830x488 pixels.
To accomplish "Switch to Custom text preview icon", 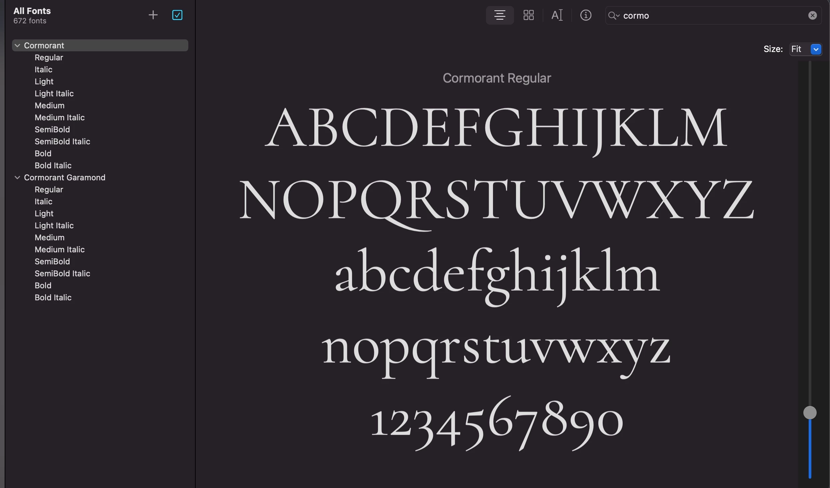I will pos(557,15).
